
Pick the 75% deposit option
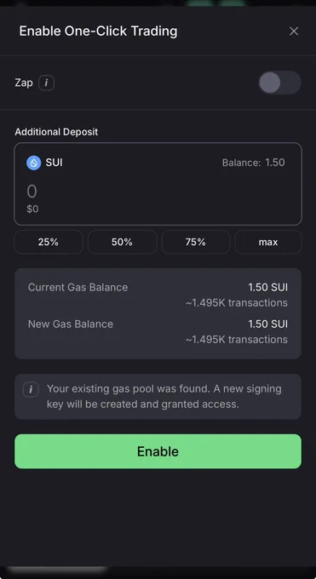coord(196,242)
